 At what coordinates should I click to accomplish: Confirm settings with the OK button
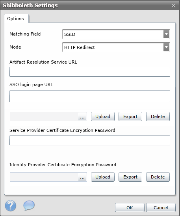(x=130, y=208)
